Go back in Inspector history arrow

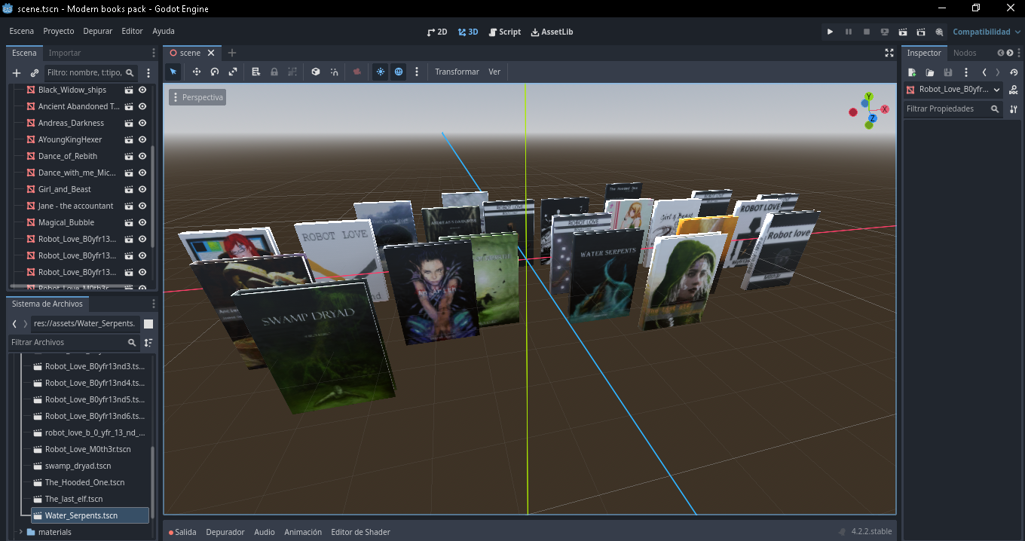pyautogui.click(x=984, y=72)
